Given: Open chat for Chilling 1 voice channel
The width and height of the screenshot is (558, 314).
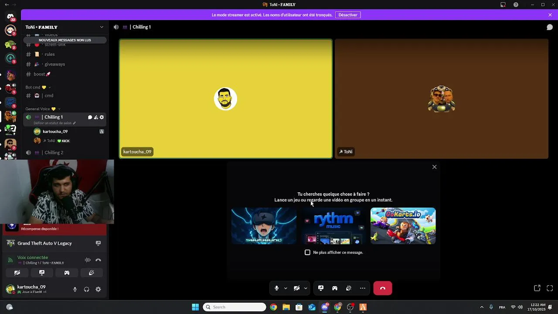Looking at the screenshot, I should 90,117.
